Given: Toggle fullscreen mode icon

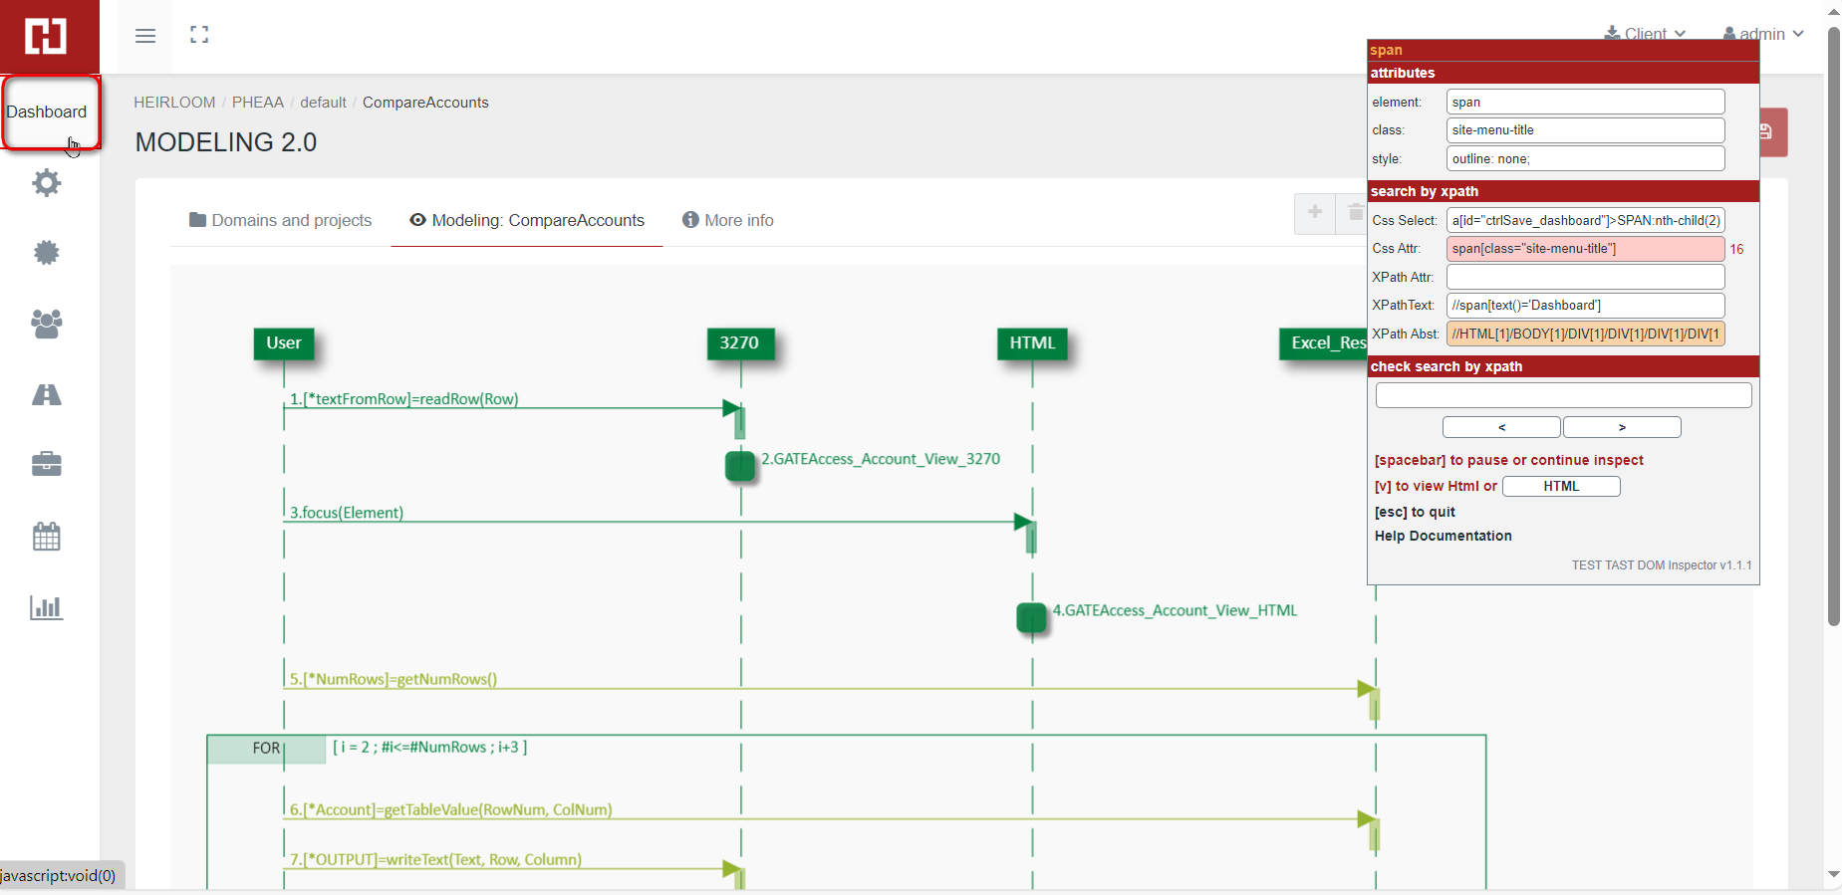Looking at the screenshot, I should coord(199,35).
